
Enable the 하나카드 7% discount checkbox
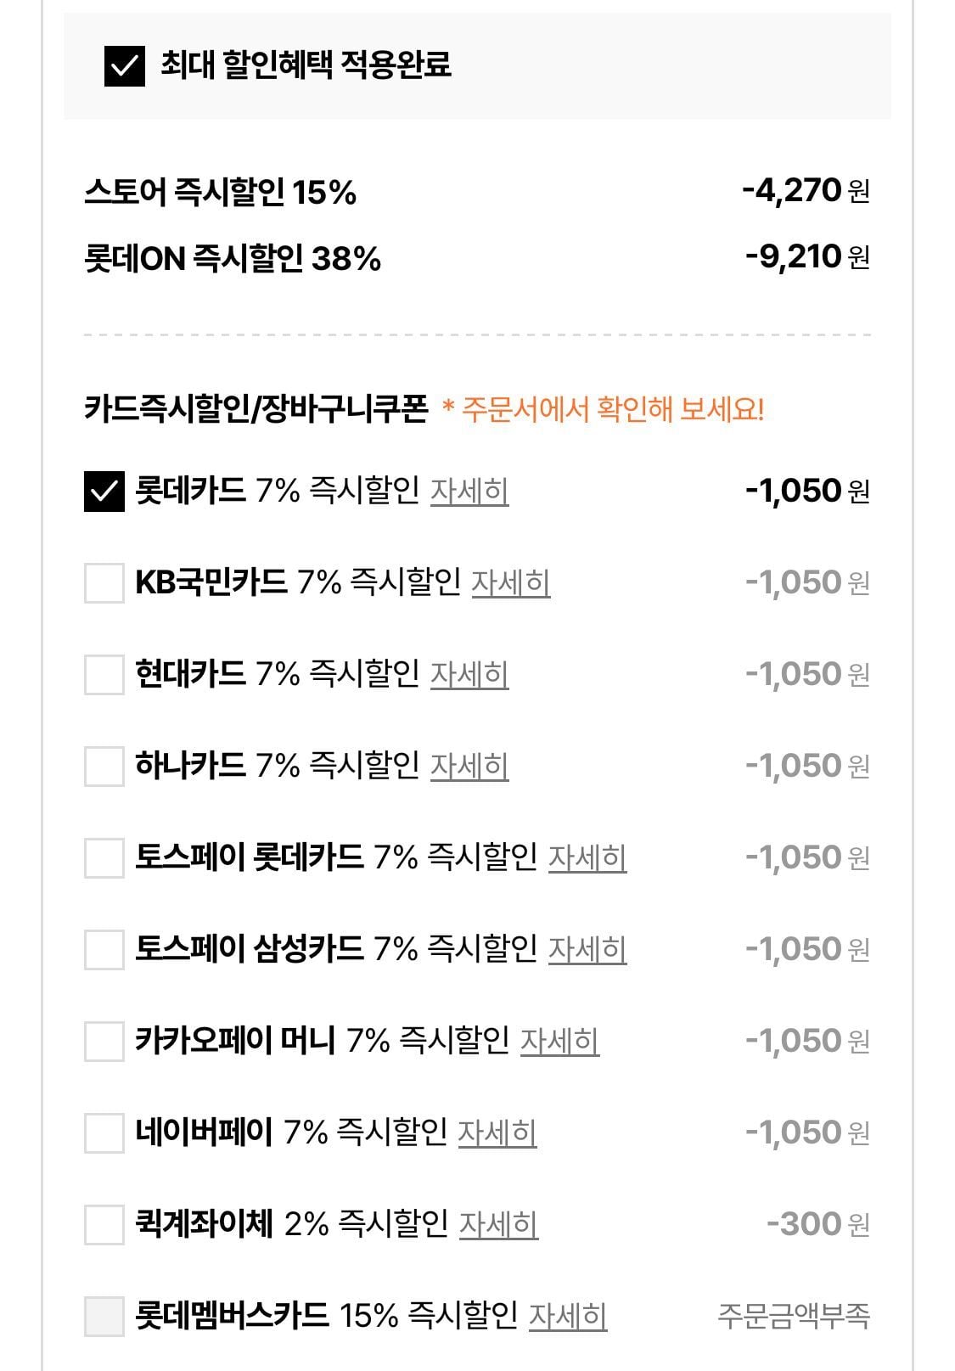pyautogui.click(x=104, y=767)
